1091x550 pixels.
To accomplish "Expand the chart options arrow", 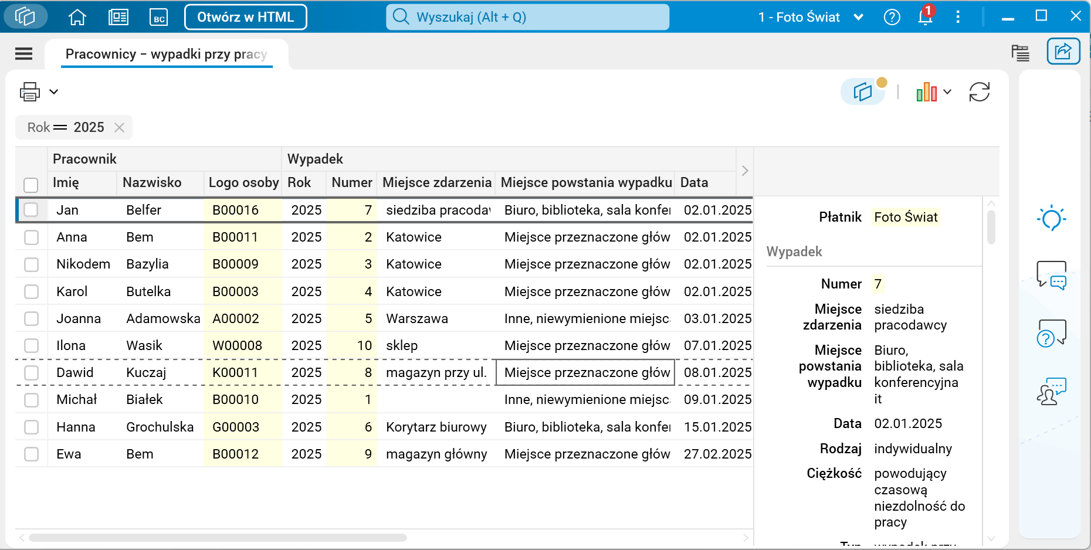I will (x=947, y=91).
